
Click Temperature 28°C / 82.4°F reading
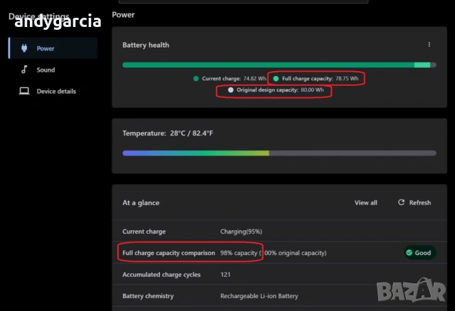pos(168,133)
